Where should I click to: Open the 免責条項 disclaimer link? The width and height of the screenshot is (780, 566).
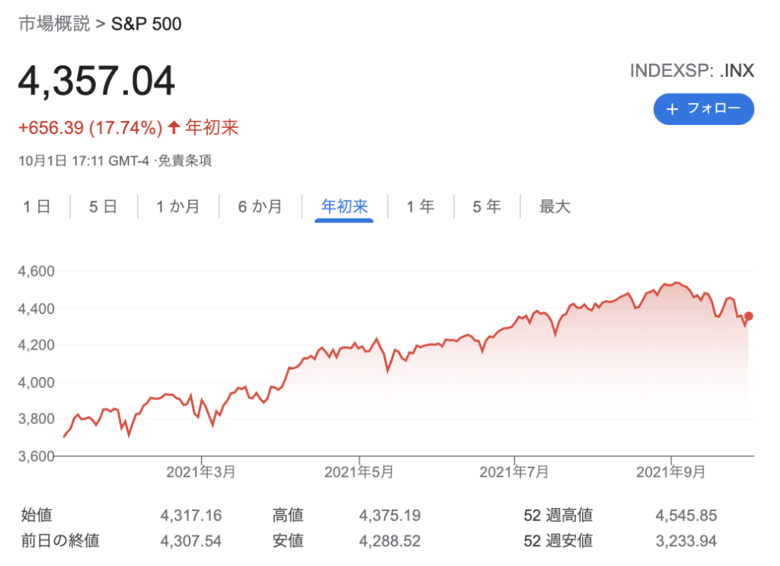click(184, 161)
